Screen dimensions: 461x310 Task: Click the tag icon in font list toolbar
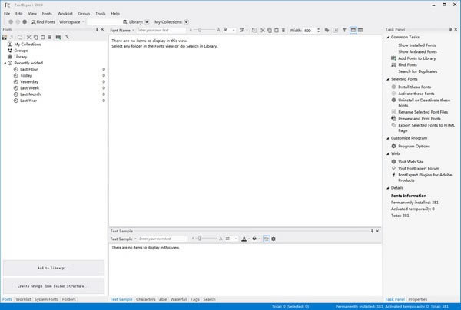coord(327,30)
